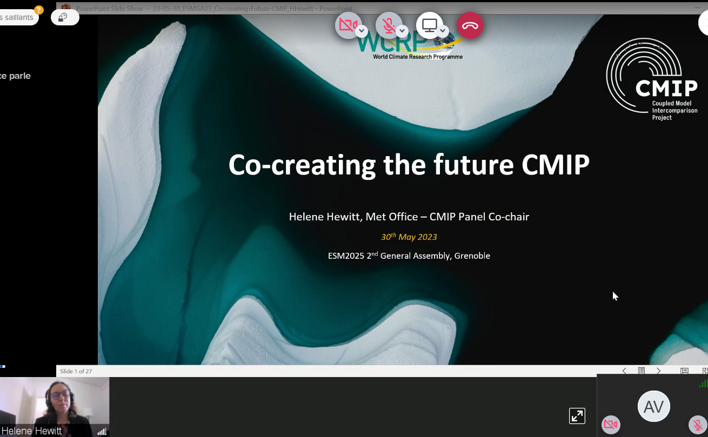708x437 pixels.
Task: Advance to next slide arrow
Action: pos(658,371)
